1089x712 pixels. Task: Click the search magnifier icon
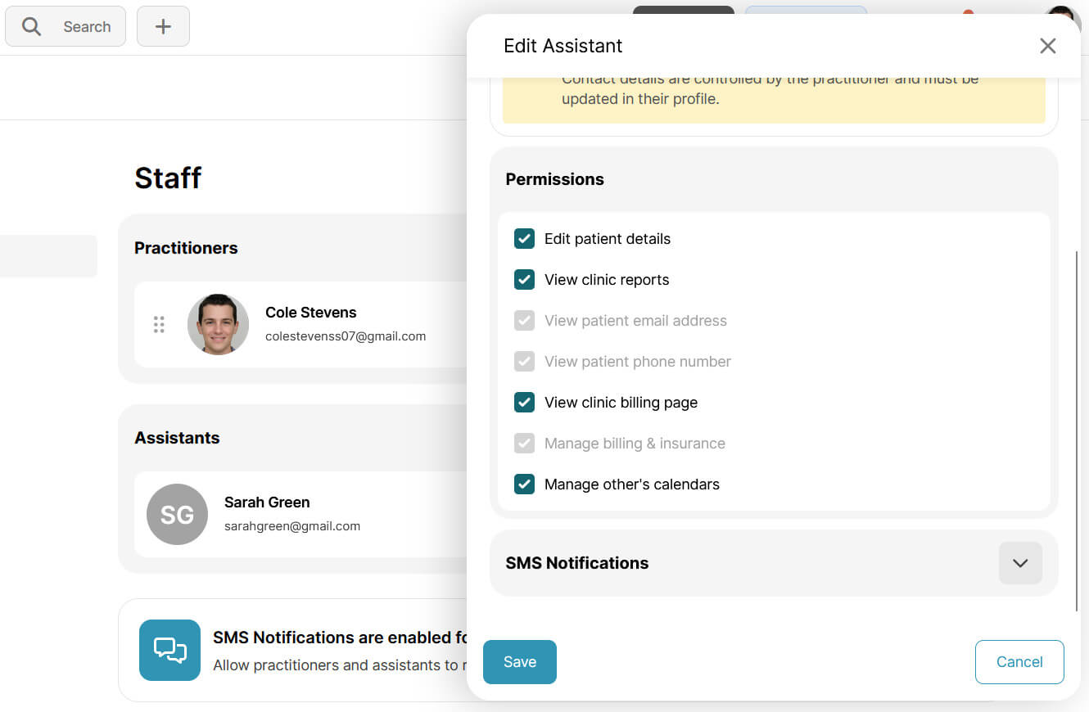[30, 26]
